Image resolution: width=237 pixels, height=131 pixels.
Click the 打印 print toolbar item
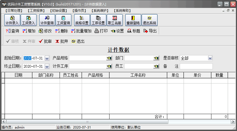coord(101,31)
